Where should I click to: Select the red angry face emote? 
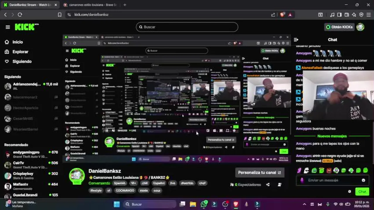[329, 170]
